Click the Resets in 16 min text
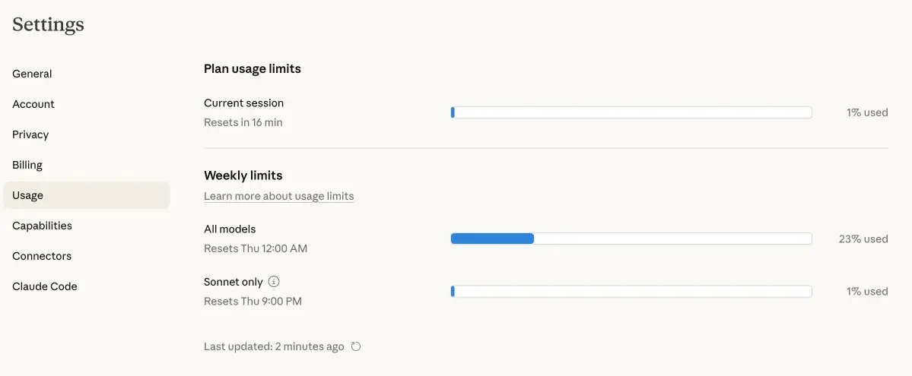Viewport: 912px width, 376px height. pos(243,122)
